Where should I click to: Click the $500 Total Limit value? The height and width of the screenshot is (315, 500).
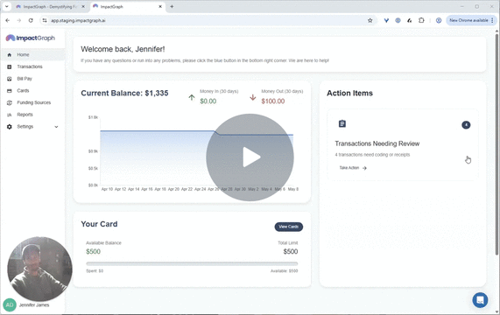(x=291, y=252)
